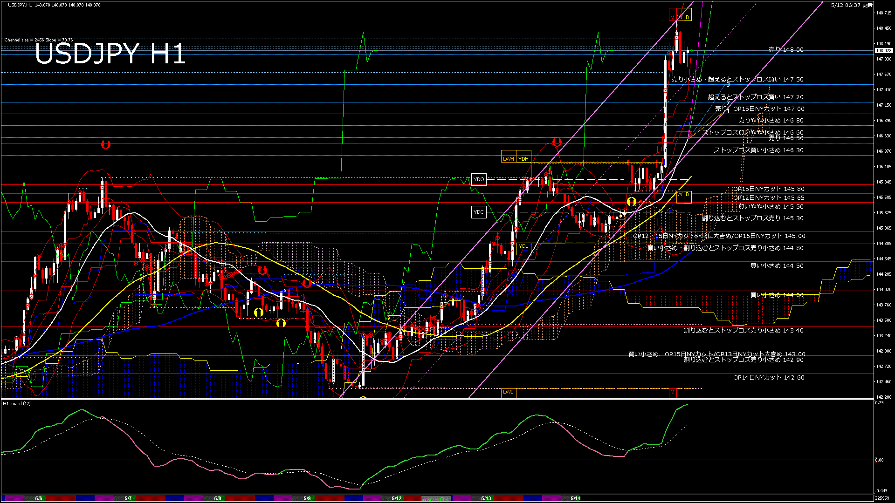The image size is (895, 503).
Task: Select the YDH yesterday high marker
Action: coord(523,159)
